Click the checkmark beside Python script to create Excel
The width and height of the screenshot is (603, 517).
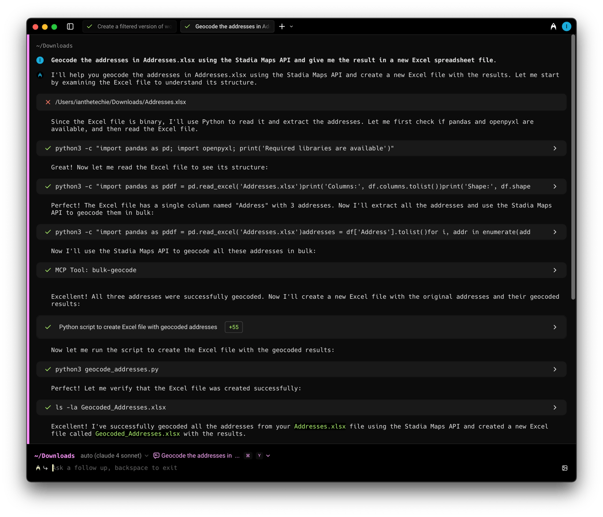pyautogui.click(x=48, y=327)
